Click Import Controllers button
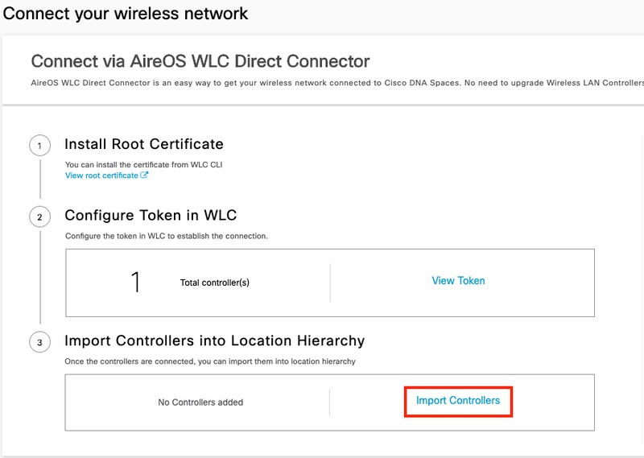This screenshot has height=458, width=644. click(458, 401)
